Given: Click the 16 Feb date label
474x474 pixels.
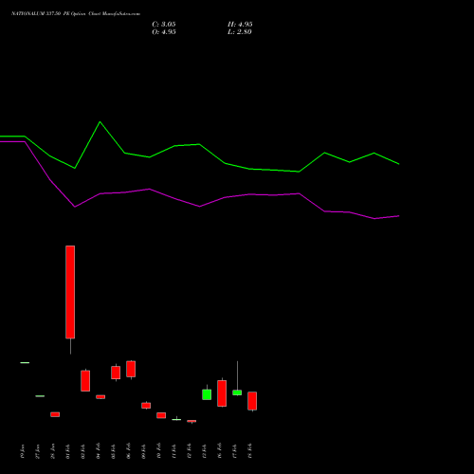Looking at the screenshot, I should (x=220, y=451).
